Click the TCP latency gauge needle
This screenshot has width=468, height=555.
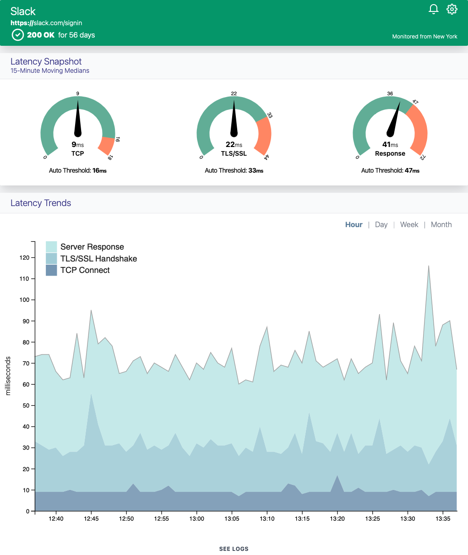pyautogui.click(x=78, y=118)
